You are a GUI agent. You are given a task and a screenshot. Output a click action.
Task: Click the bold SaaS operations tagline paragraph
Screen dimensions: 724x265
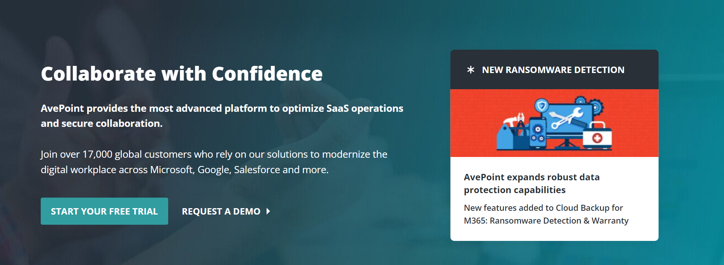(222, 116)
